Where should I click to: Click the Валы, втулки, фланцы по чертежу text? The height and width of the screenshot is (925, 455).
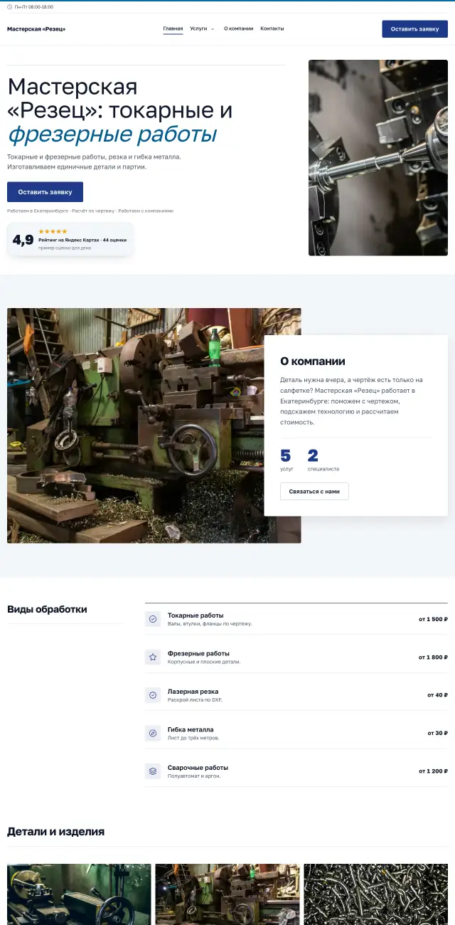210,624
